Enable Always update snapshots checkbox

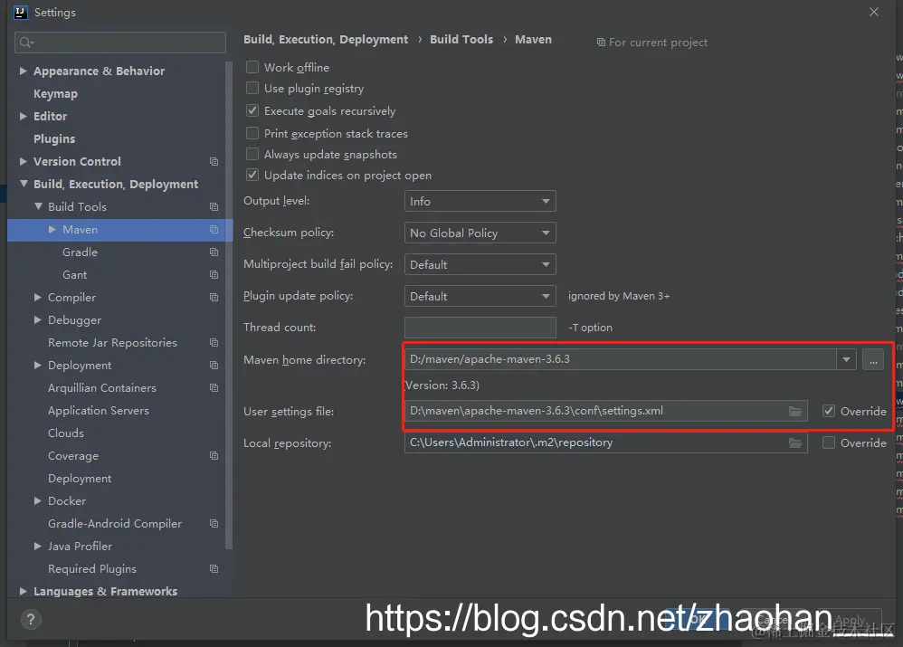pos(252,155)
